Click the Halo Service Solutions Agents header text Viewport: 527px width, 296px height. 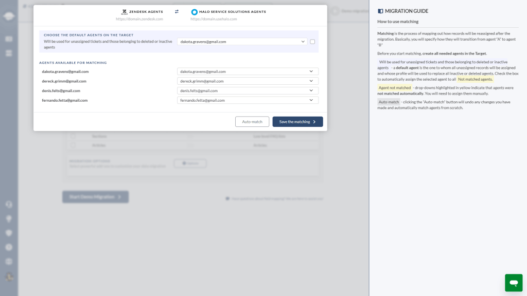pos(233,12)
